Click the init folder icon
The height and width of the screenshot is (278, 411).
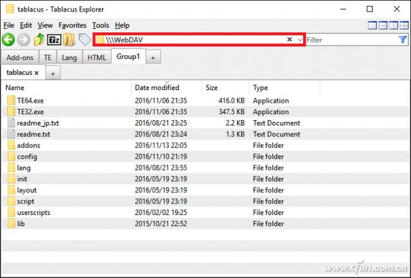[12, 179]
